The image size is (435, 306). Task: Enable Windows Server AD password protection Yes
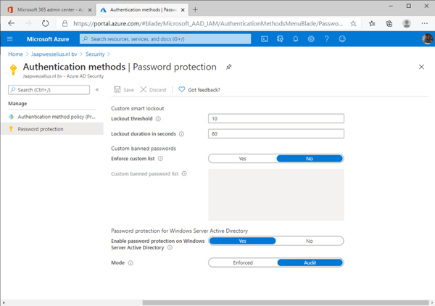tap(242, 241)
